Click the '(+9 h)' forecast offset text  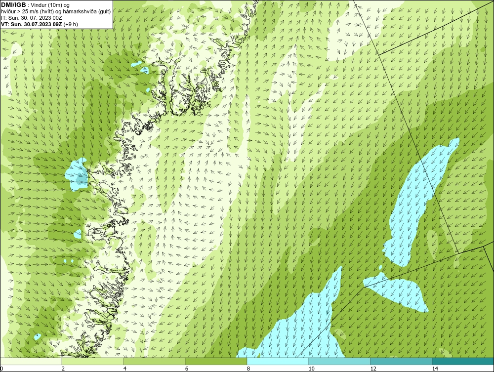(x=71, y=24)
